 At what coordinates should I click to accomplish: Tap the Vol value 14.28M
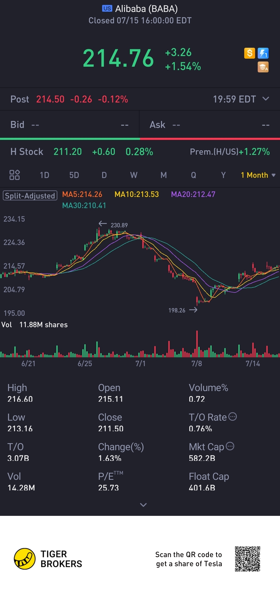tap(21, 488)
